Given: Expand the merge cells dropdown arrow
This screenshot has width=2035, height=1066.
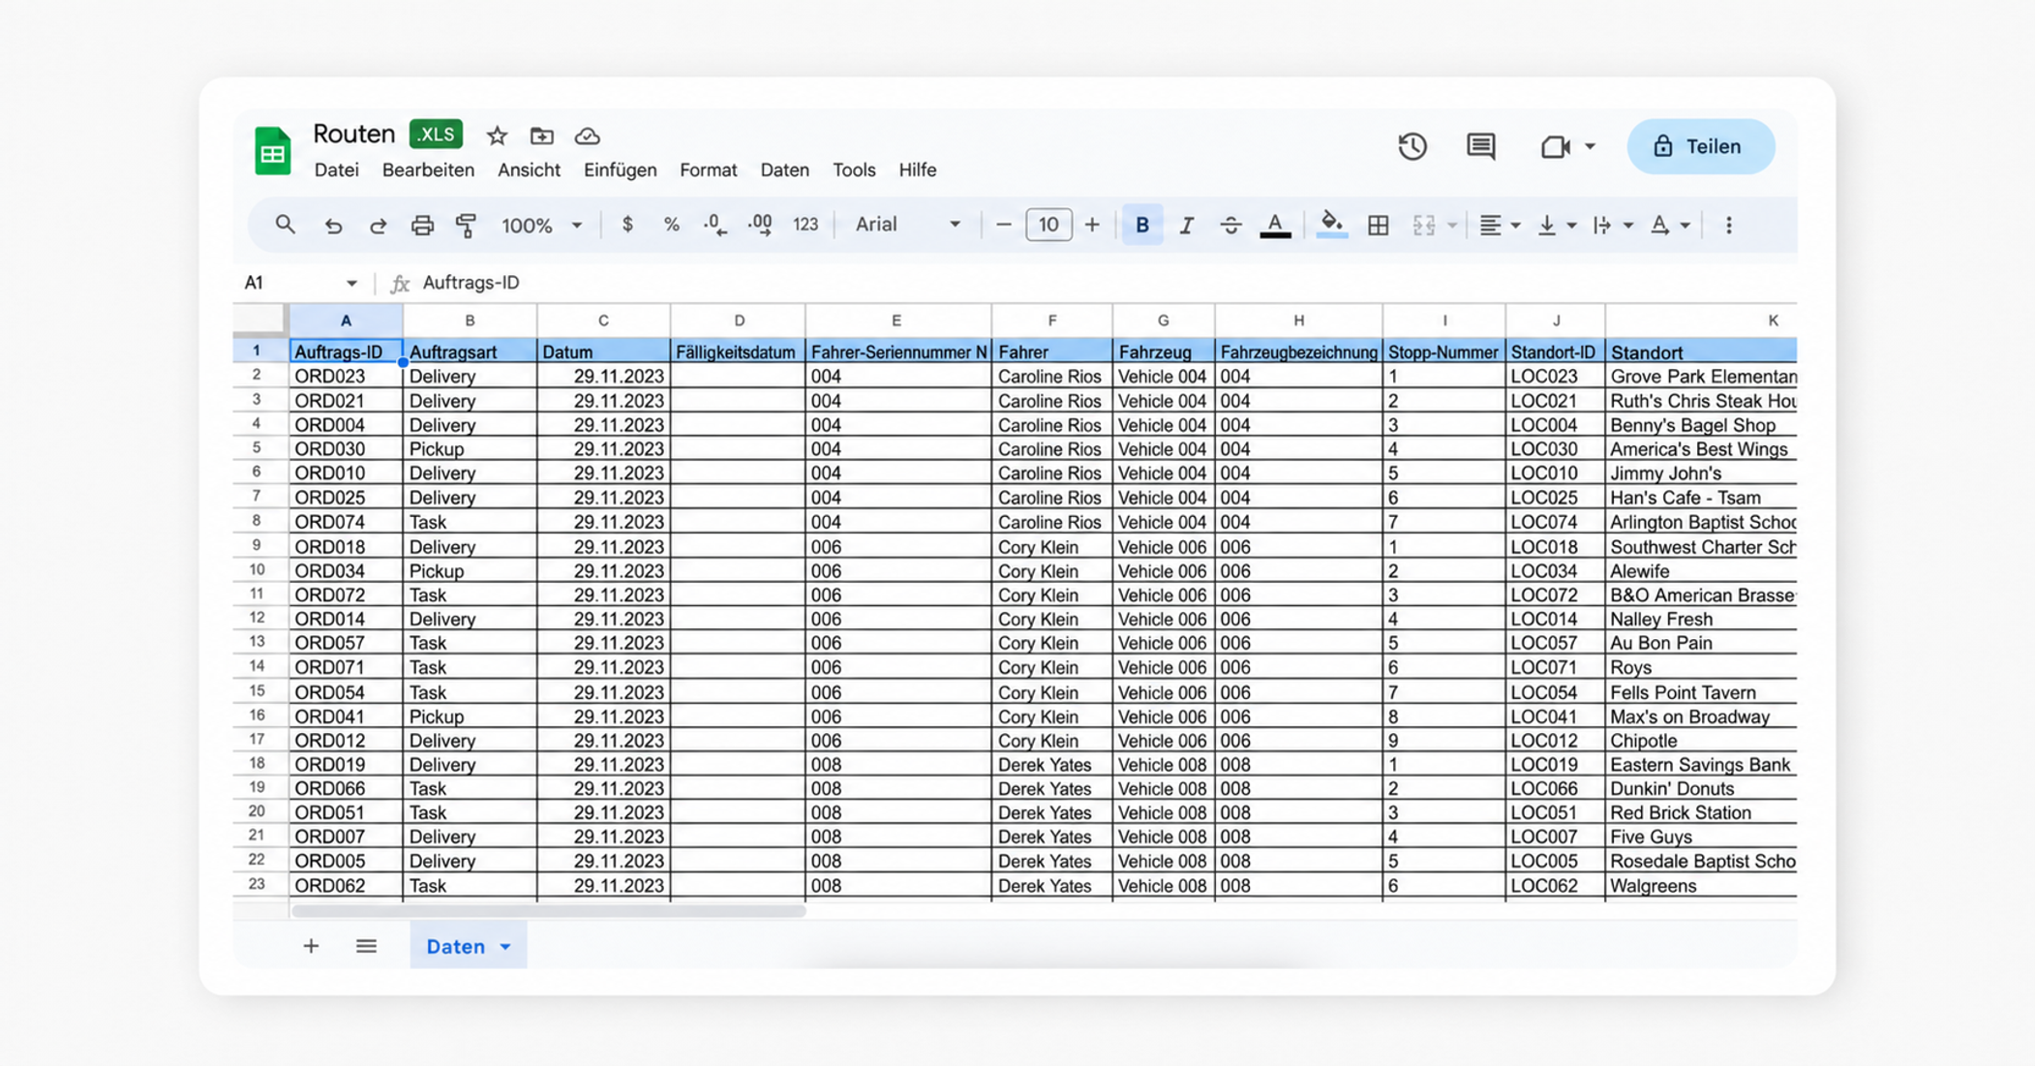Looking at the screenshot, I should [x=1451, y=226].
